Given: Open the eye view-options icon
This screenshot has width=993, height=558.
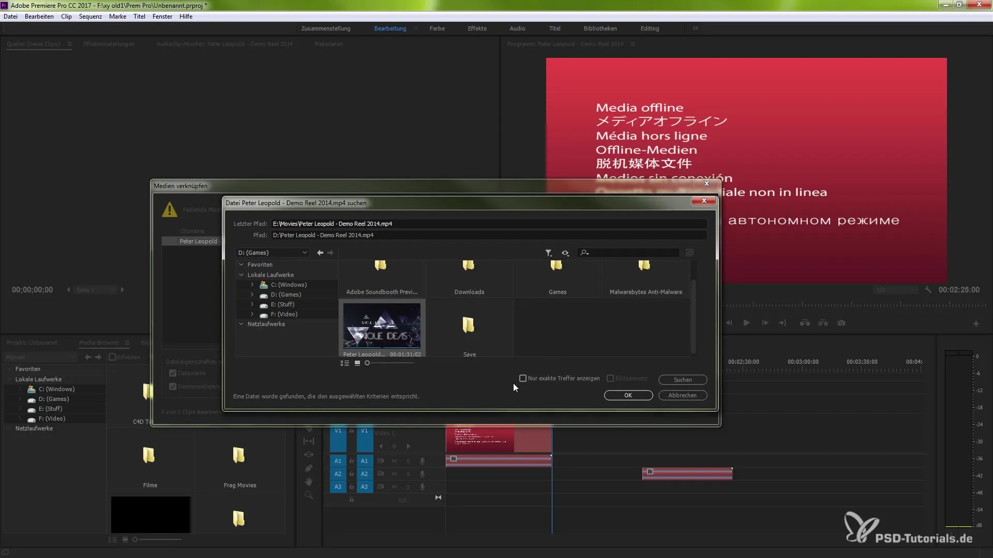Looking at the screenshot, I should tap(565, 253).
